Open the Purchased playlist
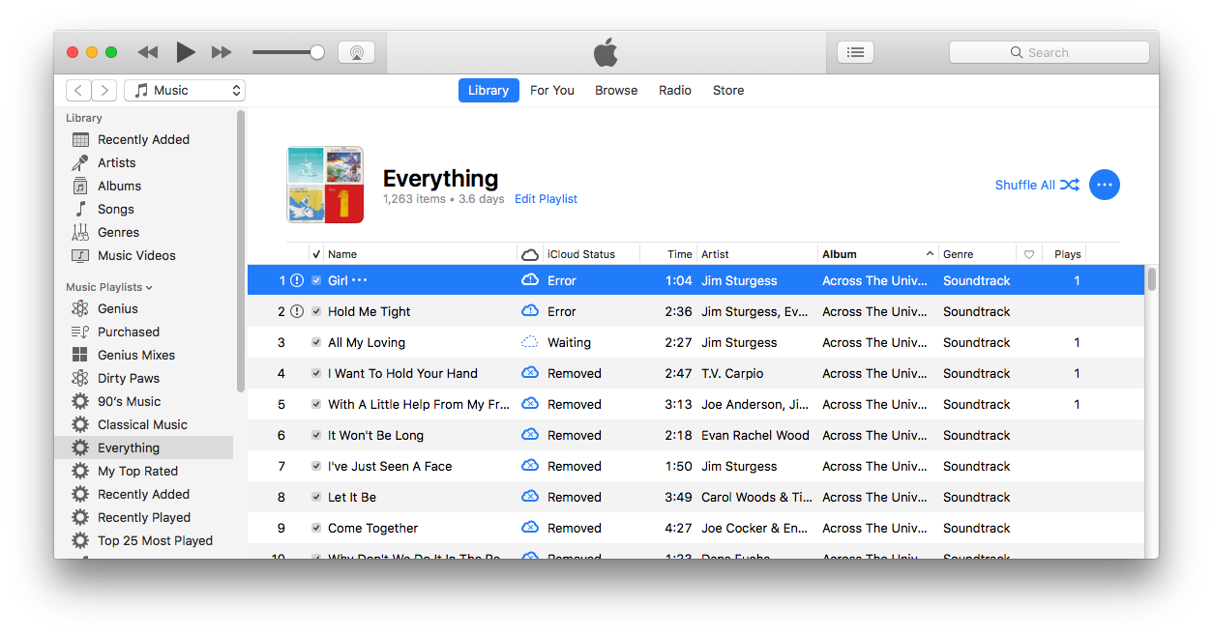Viewport: 1213px width, 636px height. pyautogui.click(x=128, y=332)
